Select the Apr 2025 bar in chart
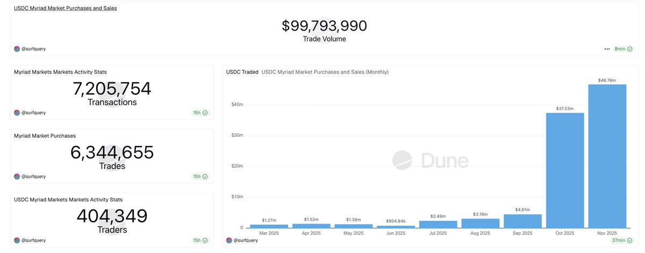The height and width of the screenshot is (253, 645). coord(311,226)
